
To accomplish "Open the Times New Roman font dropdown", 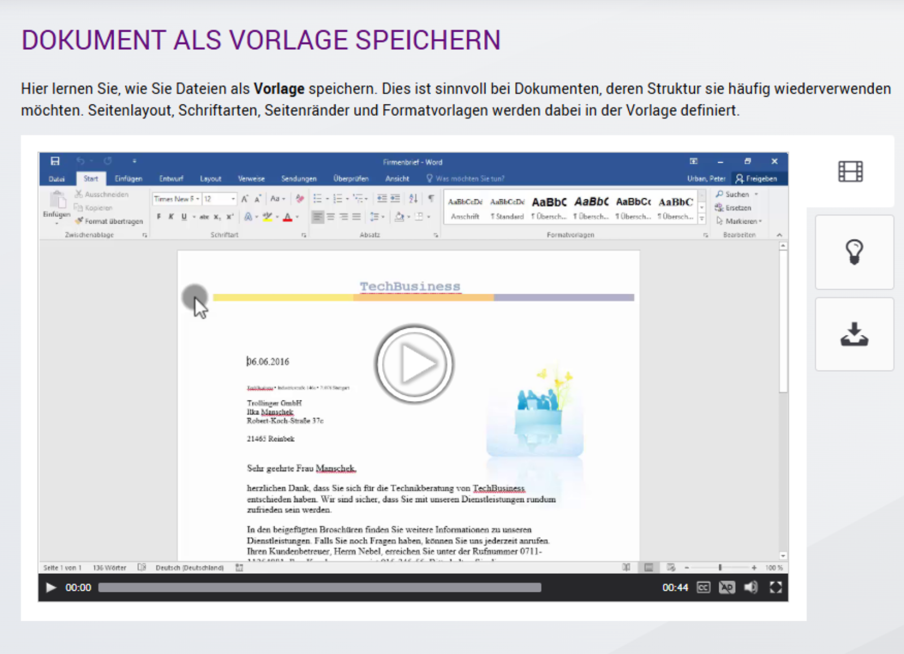I will [x=198, y=199].
